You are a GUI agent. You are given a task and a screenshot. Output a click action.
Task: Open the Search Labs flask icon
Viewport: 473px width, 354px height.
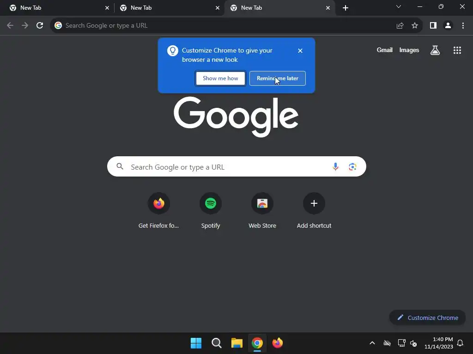pyautogui.click(x=435, y=50)
